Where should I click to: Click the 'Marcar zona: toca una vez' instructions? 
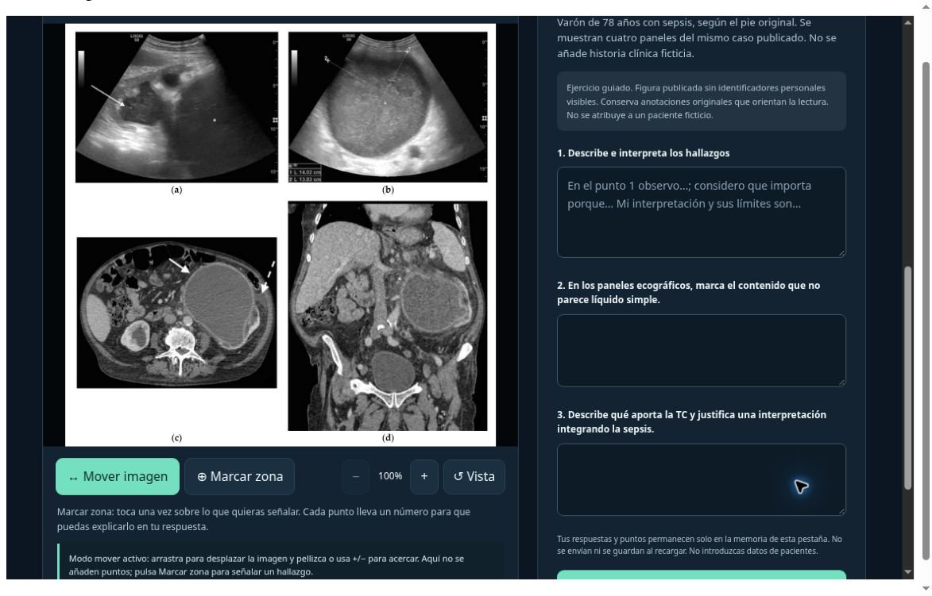[x=263, y=519]
